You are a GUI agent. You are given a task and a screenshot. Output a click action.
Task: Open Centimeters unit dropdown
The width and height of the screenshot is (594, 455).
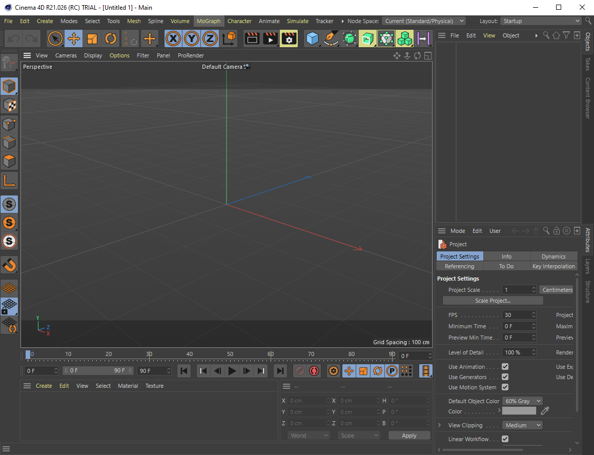[x=557, y=290]
